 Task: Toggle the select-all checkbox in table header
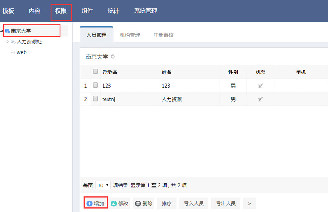(x=95, y=72)
